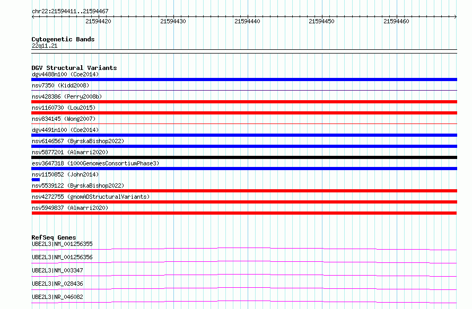
Task: Click ruler position 21594420
Action: [98, 21]
